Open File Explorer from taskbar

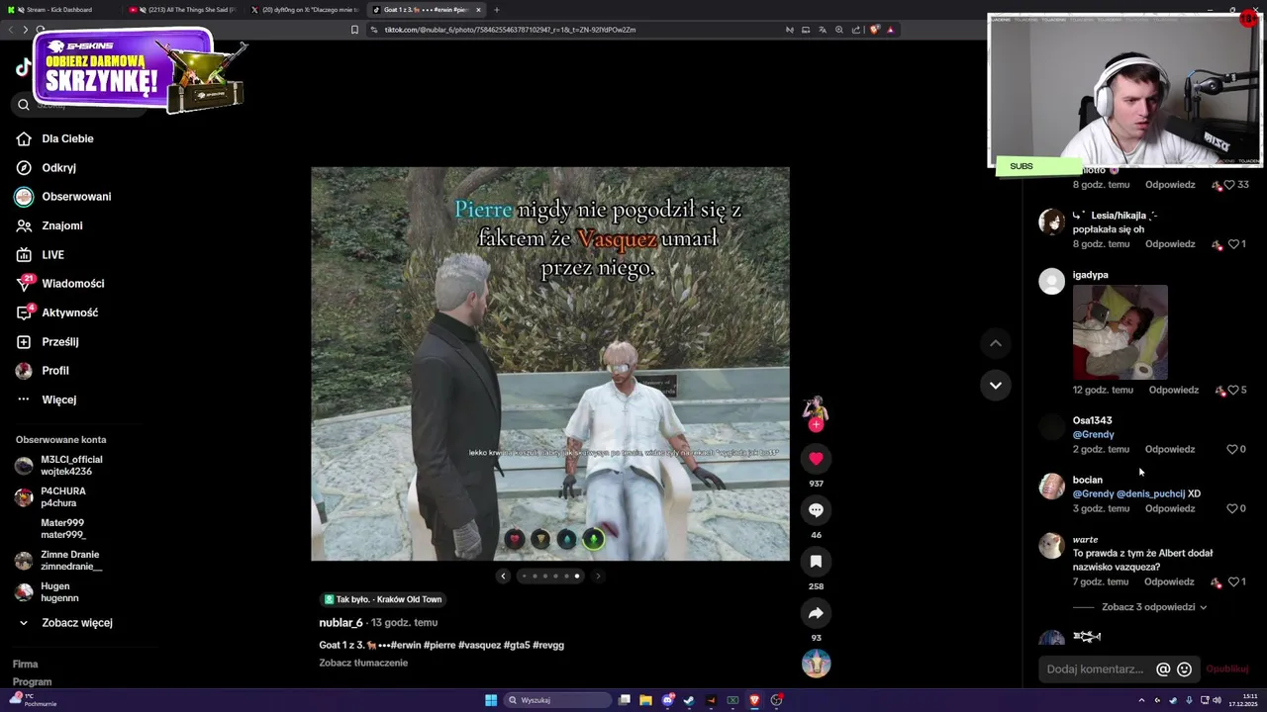(645, 700)
